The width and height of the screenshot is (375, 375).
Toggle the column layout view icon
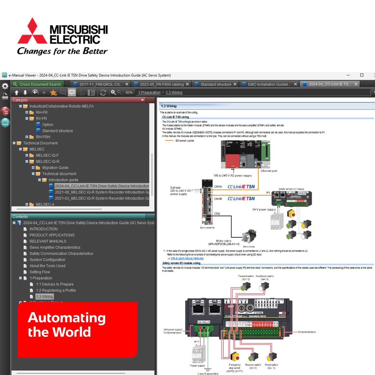point(91,92)
